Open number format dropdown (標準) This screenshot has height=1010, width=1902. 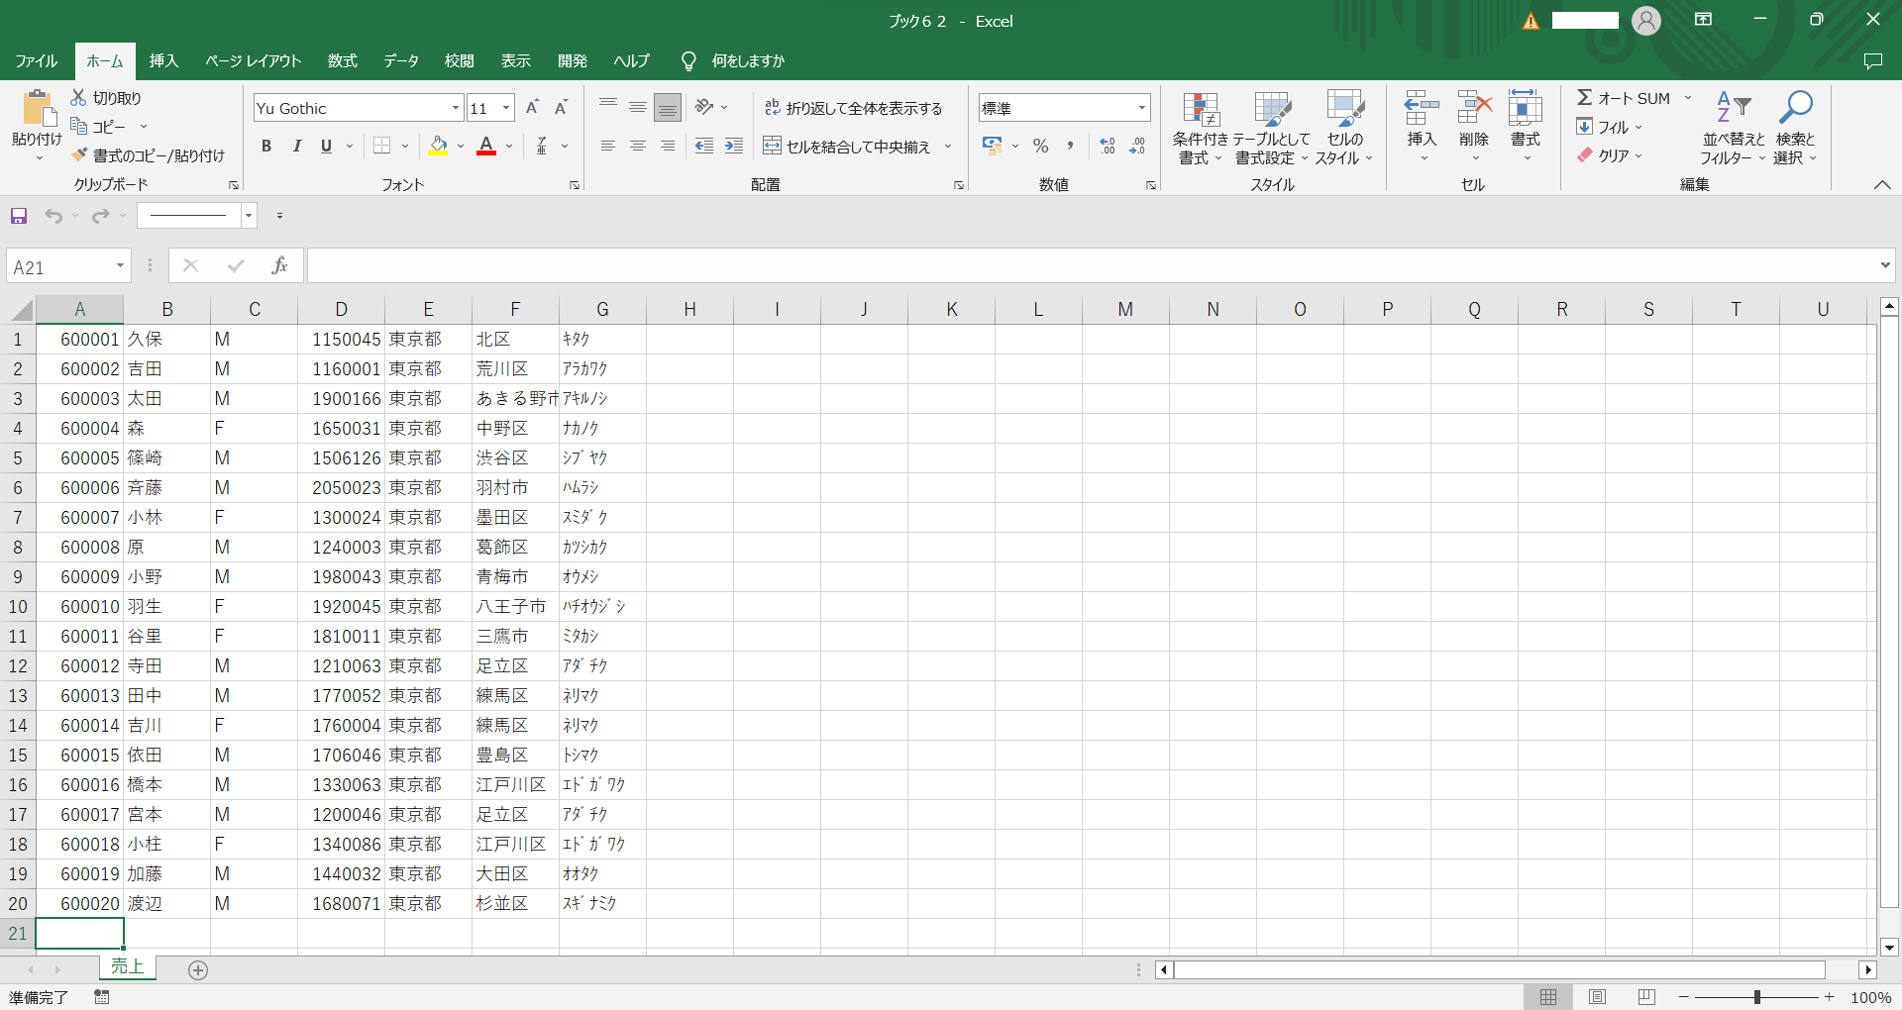tap(1142, 108)
